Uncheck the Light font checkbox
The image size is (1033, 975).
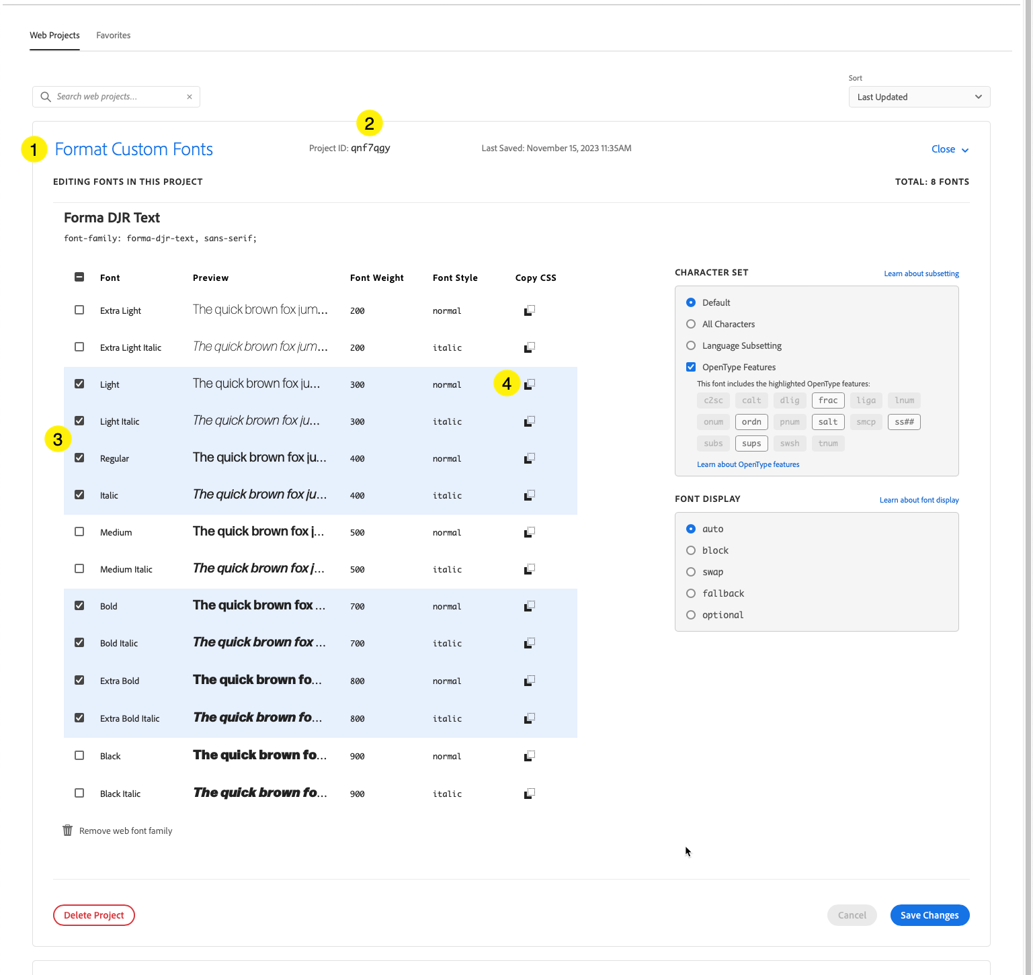click(79, 384)
